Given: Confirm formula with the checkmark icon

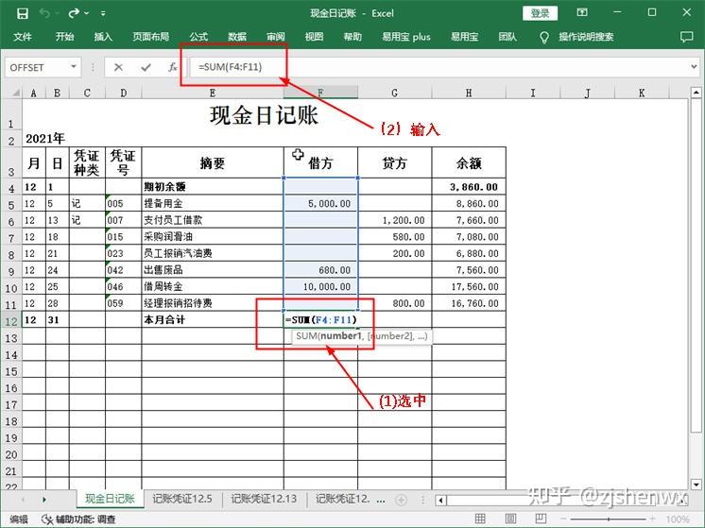Looking at the screenshot, I should click(x=146, y=67).
